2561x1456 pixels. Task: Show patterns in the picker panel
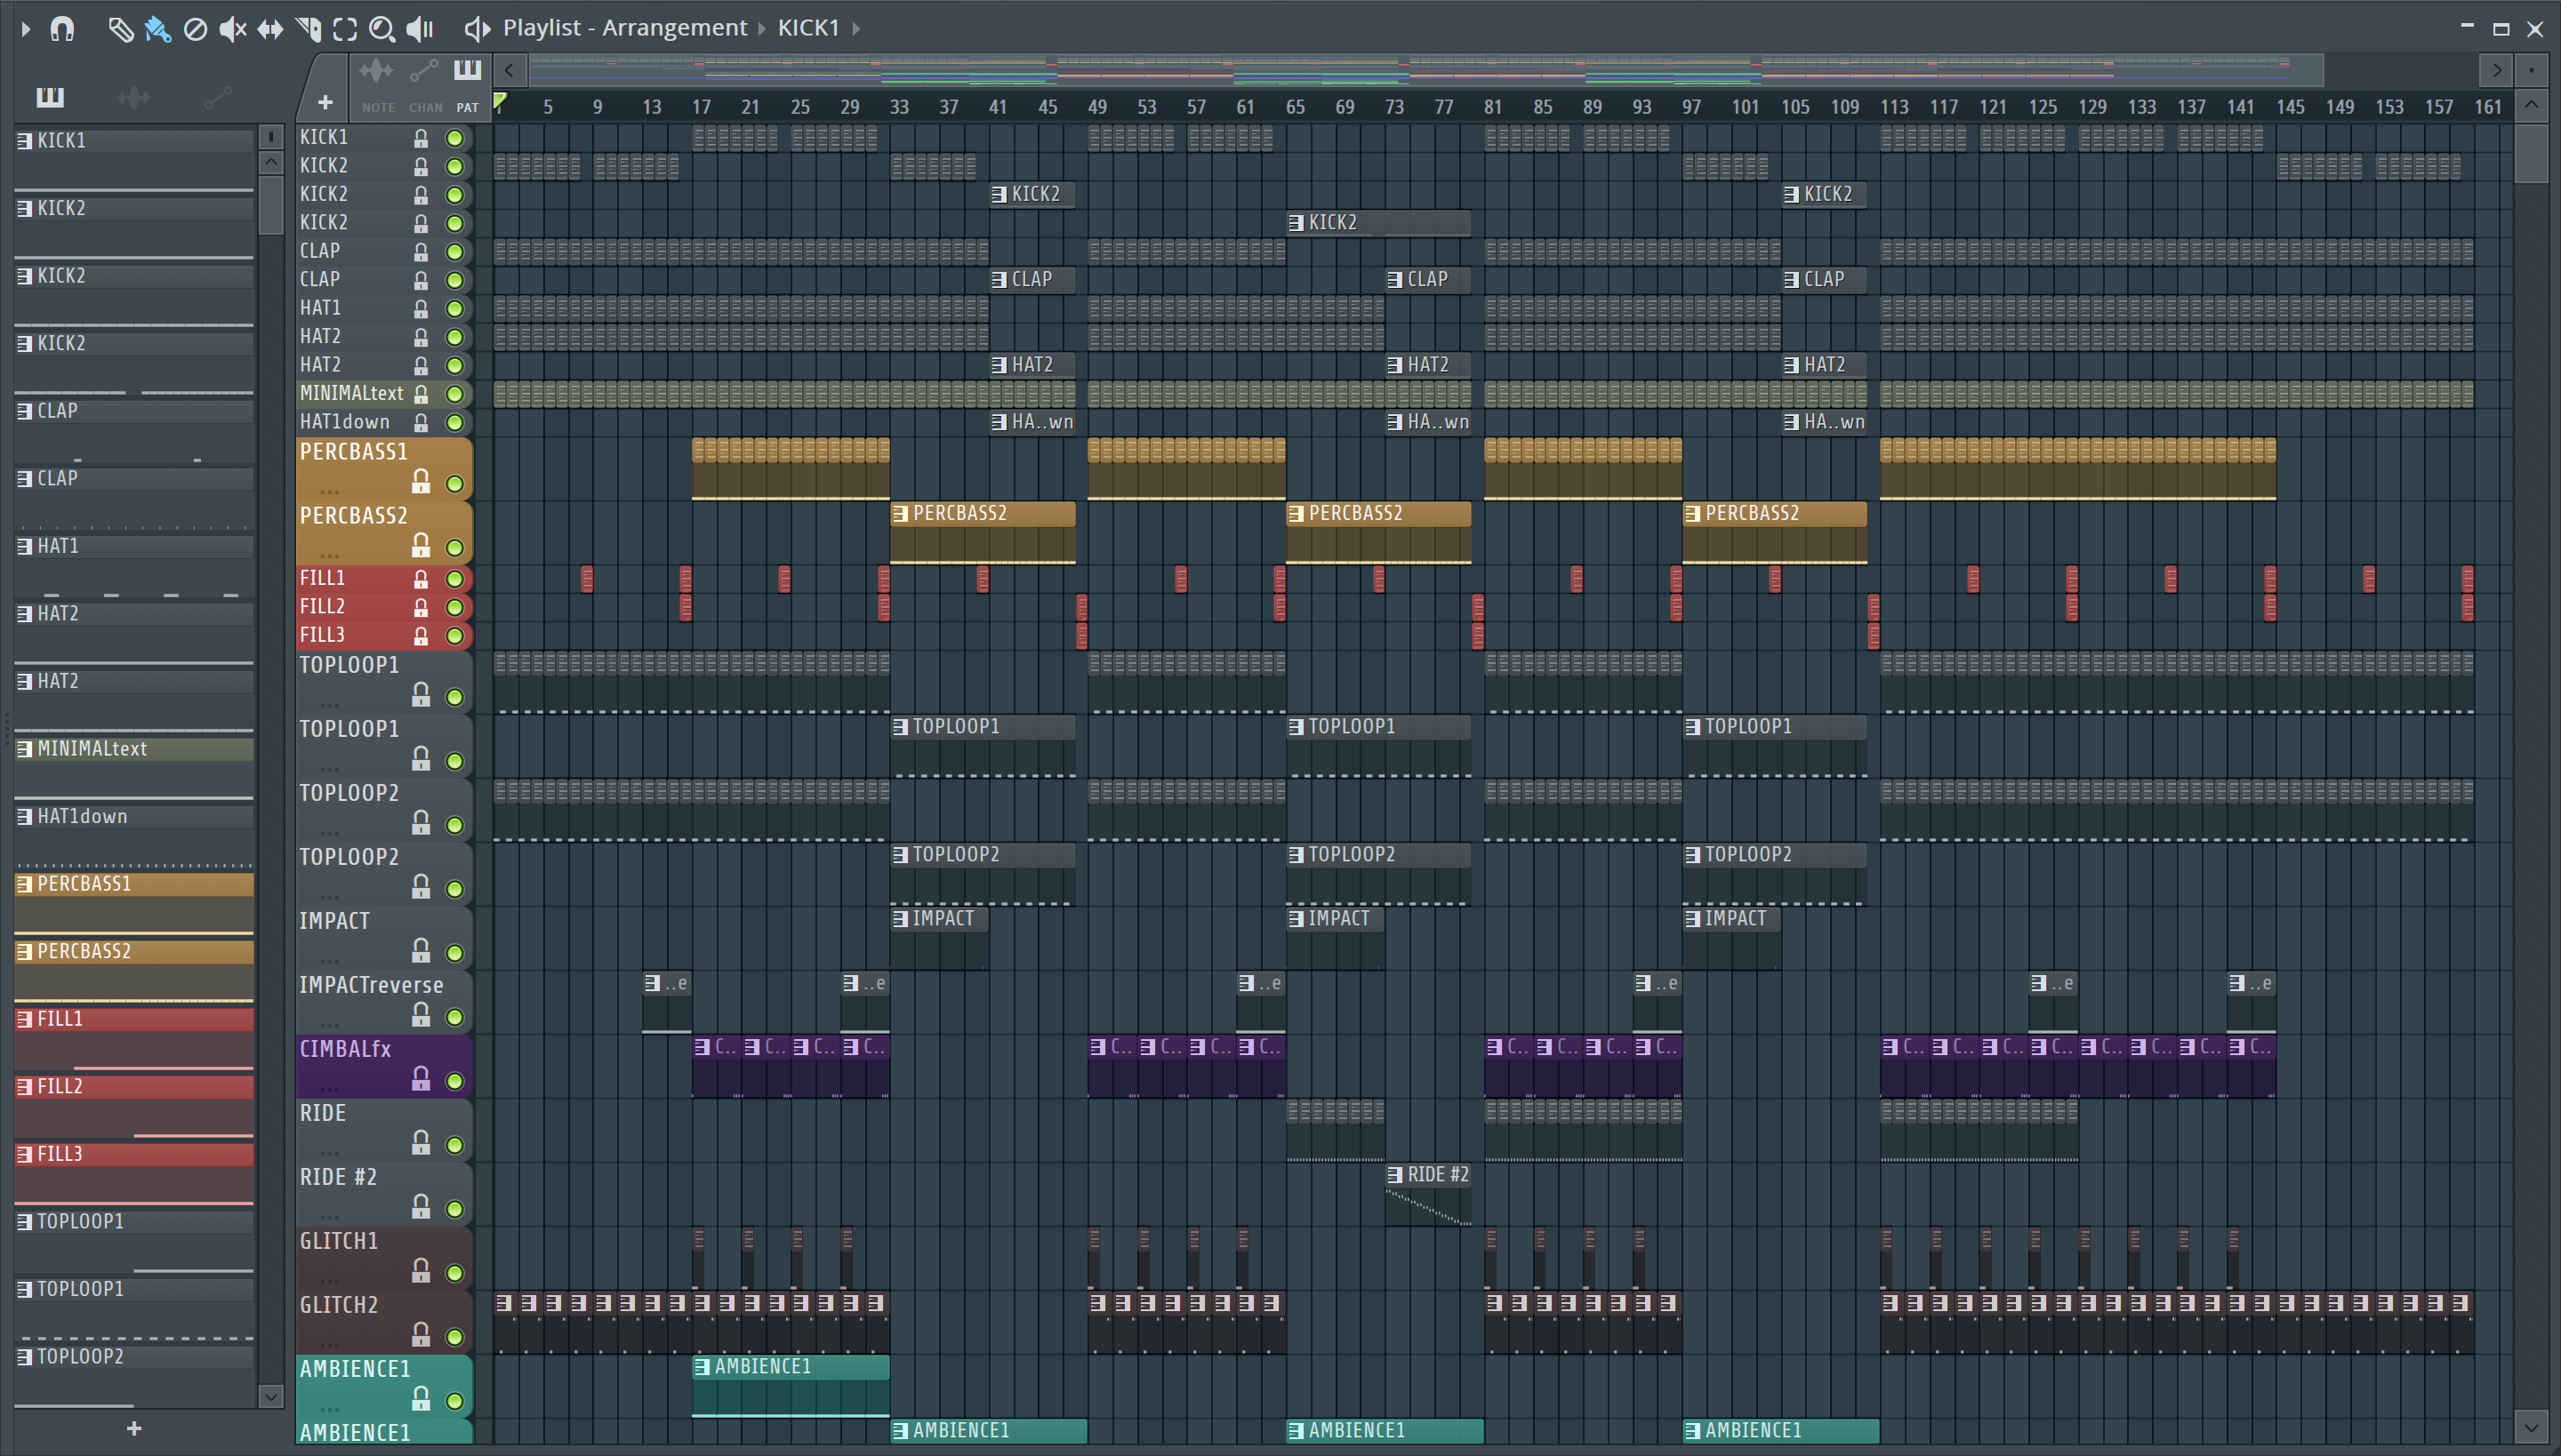50,97
